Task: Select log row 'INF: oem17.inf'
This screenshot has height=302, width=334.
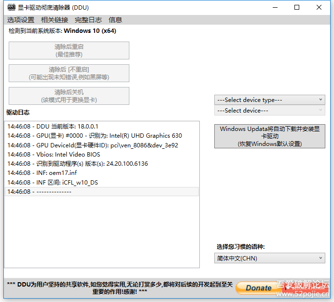Action: coord(102,173)
